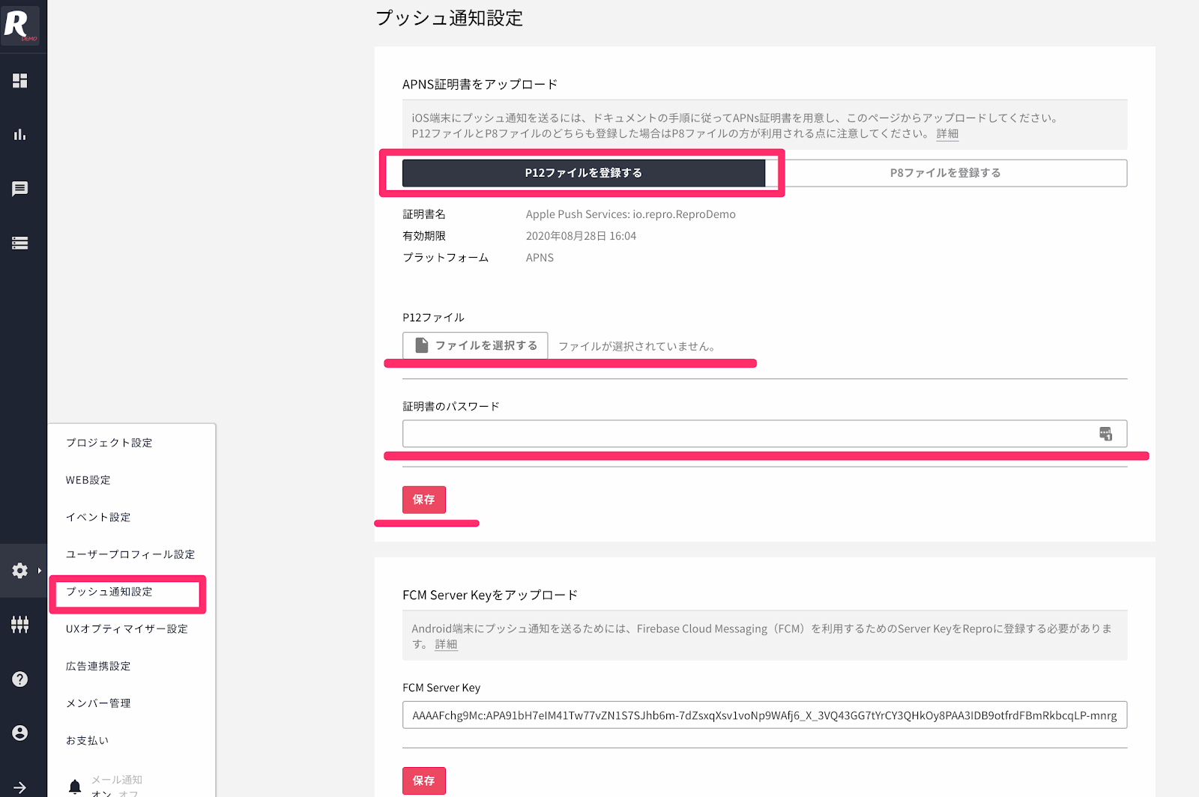
Task: Open the user account icon
Action: [20, 733]
